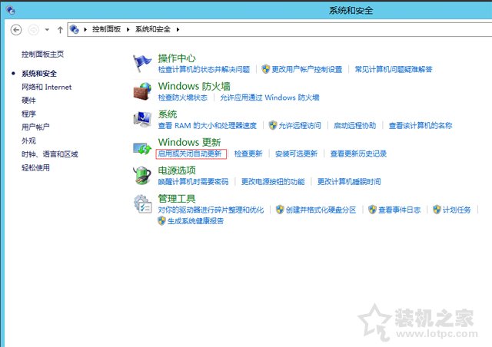This screenshot has height=347, width=492.
Task: Open 启动远程协助 link
Action: tap(354, 126)
